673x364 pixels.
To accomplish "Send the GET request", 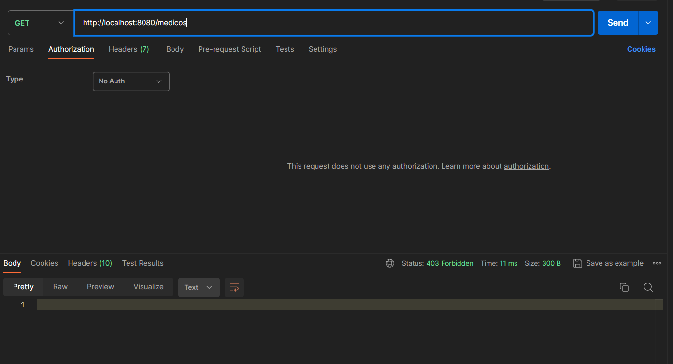I will [618, 23].
